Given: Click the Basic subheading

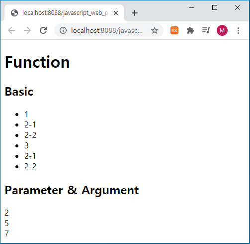Looking at the screenshot, I should pos(19,92).
